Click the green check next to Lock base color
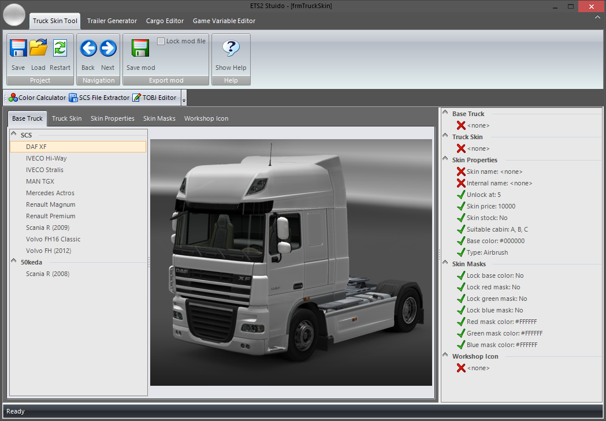 pos(460,275)
